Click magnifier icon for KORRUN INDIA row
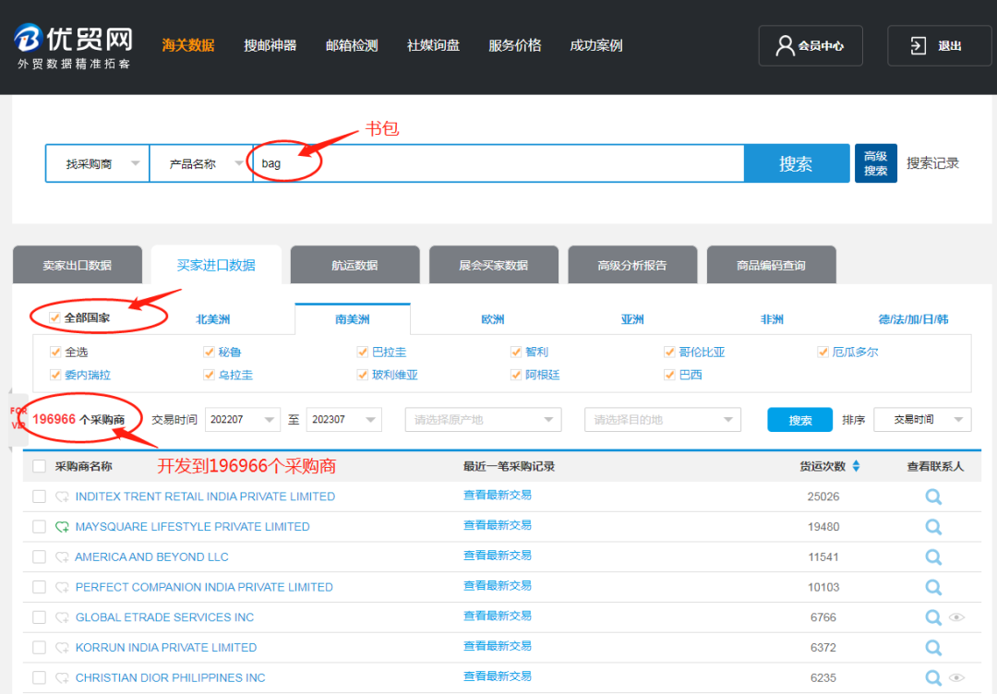This screenshot has width=997, height=694. [x=933, y=648]
